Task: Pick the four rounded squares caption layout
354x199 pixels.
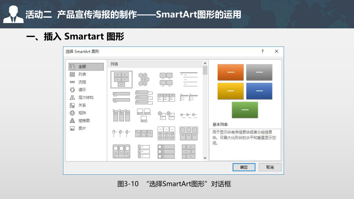Action: [x=166, y=79]
